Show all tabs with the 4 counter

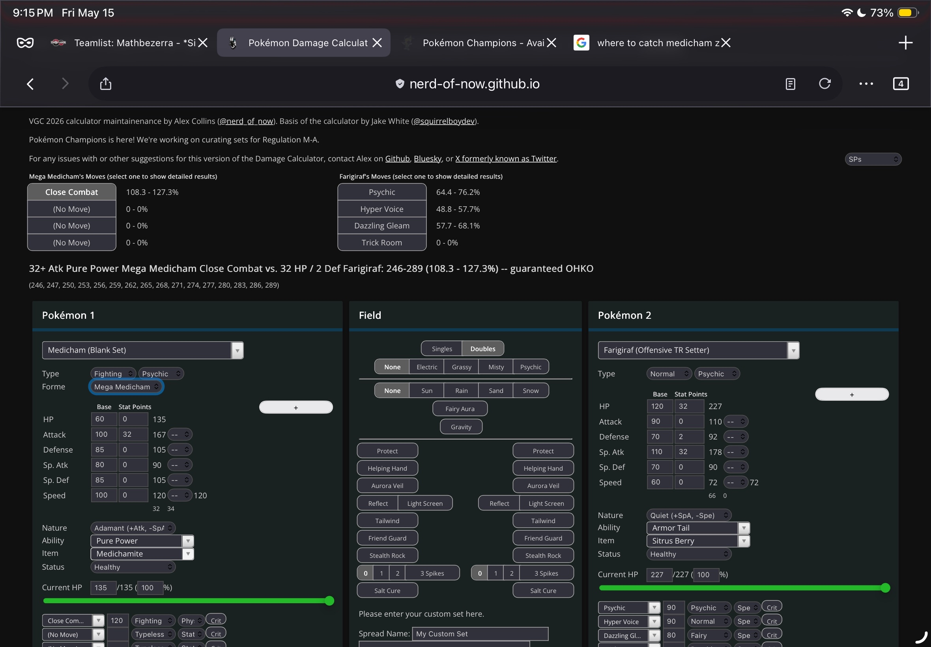[901, 84]
